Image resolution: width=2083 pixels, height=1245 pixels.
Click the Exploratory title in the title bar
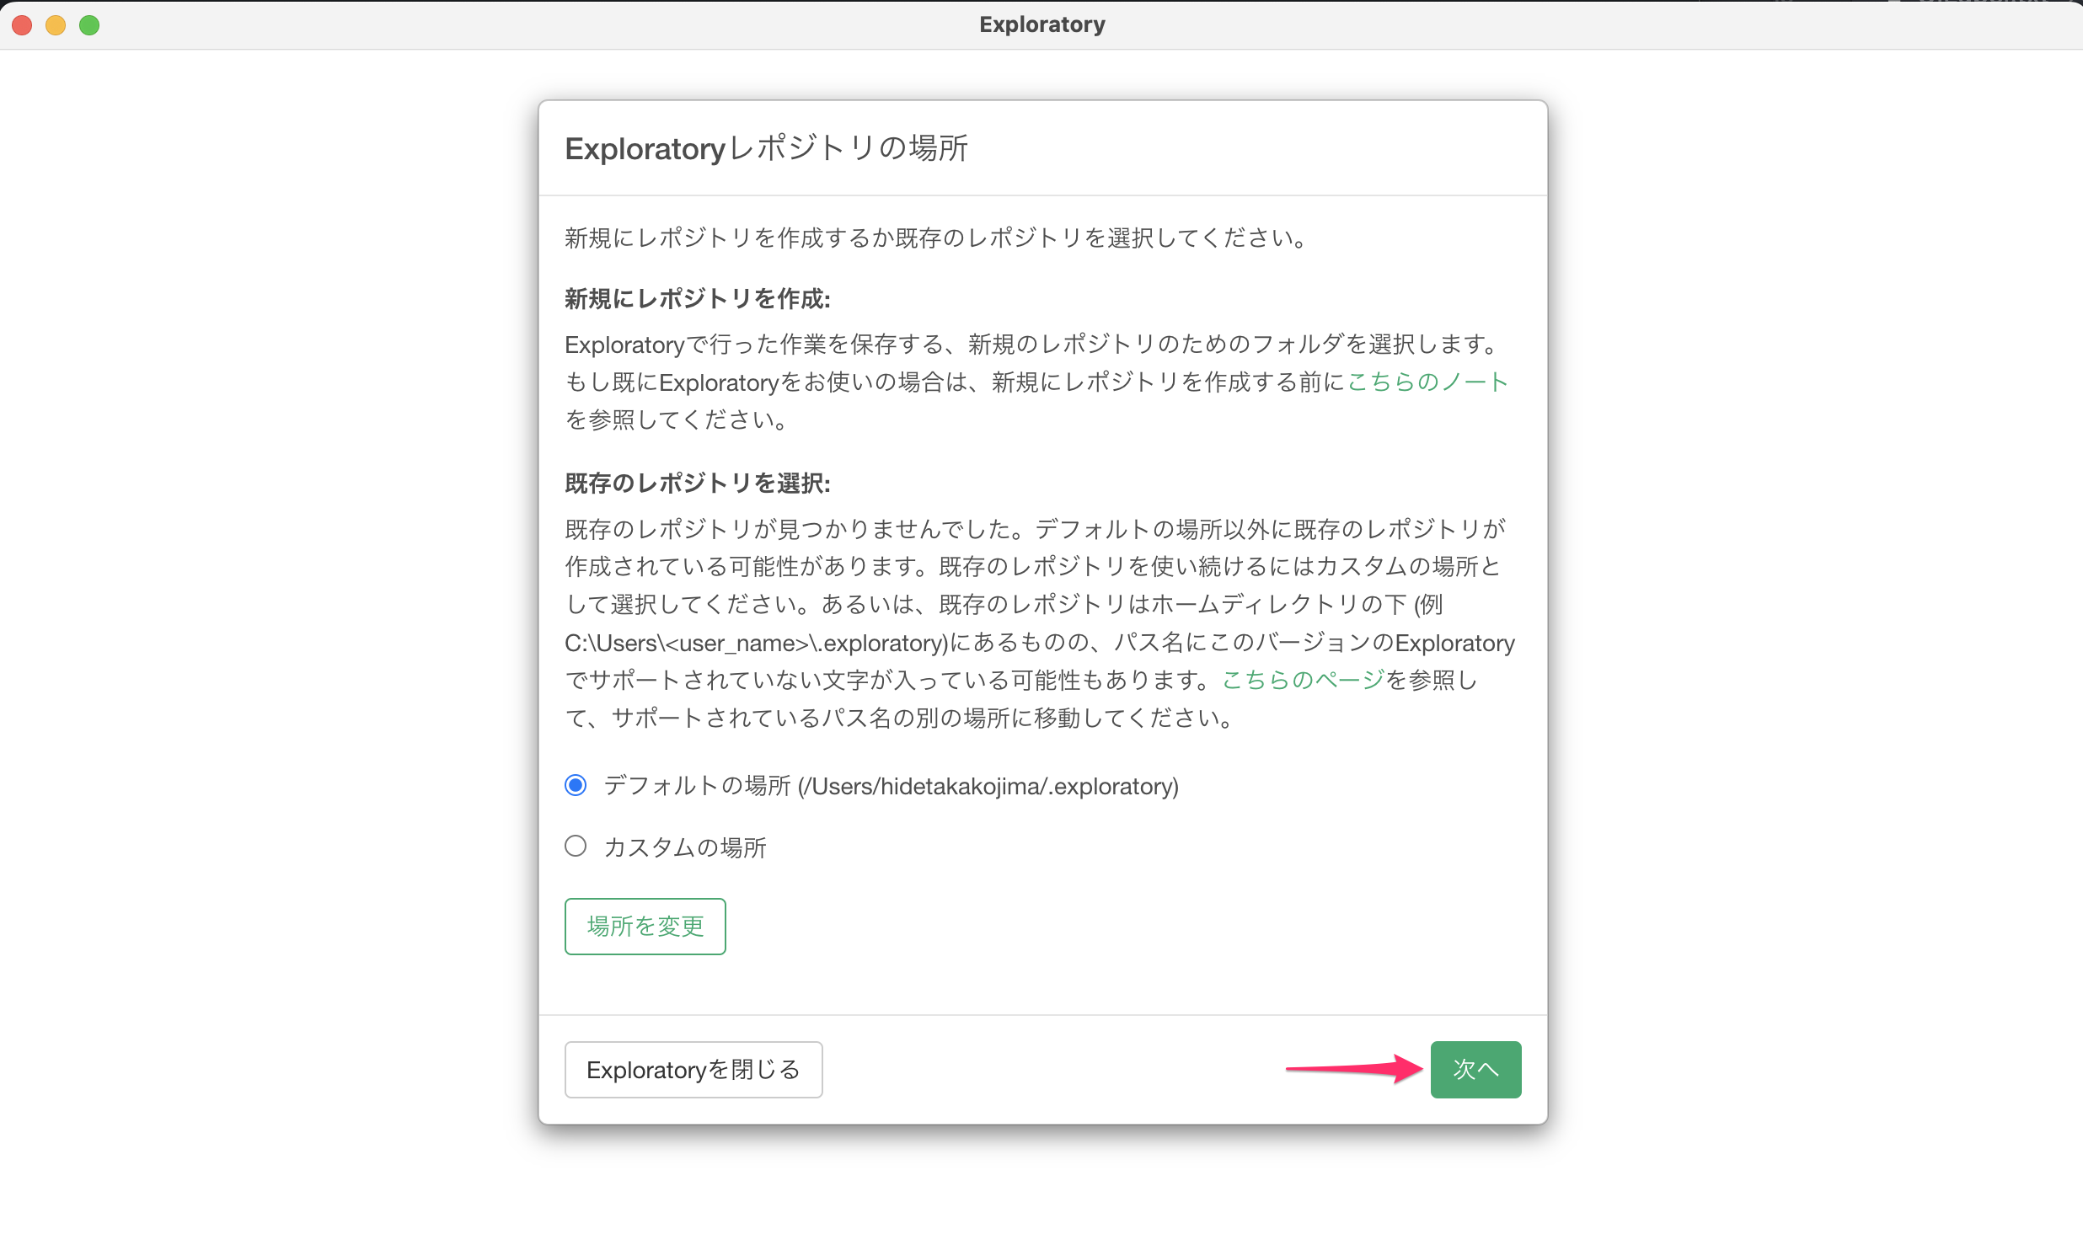tap(1041, 25)
